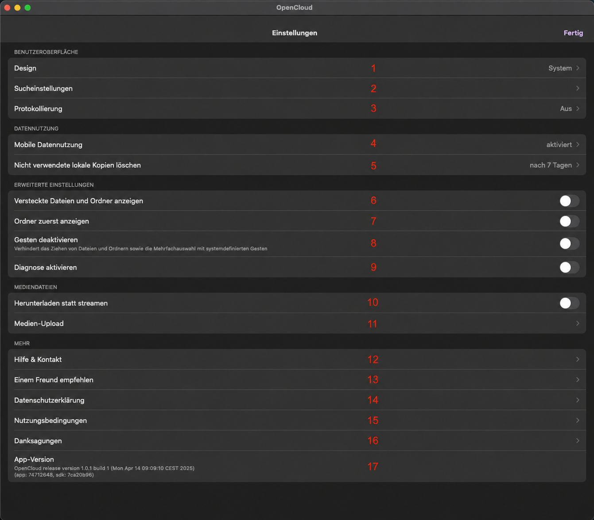Change Mobile Datennutzung aktiviert option
594x520 pixels.
point(297,145)
